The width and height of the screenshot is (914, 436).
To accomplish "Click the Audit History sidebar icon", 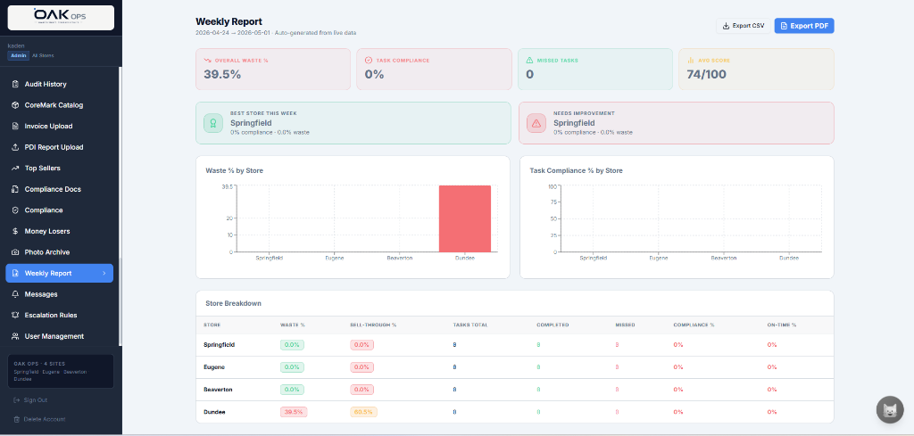I will (15, 85).
